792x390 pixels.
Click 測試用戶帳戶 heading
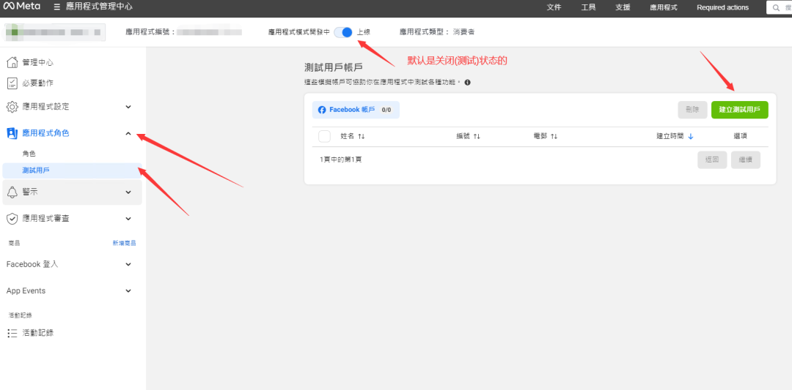point(334,67)
